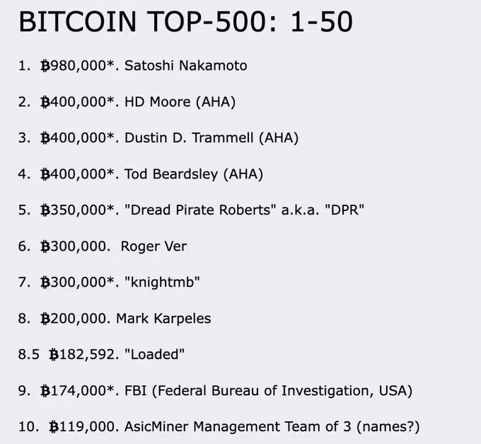Select the Tod Beardsley (AHA) entry
The width and height of the screenshot is (481, 444).
192,174
